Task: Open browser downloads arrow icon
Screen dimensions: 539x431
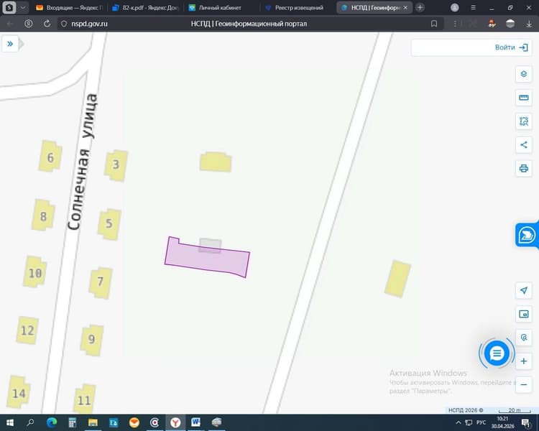Action: [x=529, y=24]
